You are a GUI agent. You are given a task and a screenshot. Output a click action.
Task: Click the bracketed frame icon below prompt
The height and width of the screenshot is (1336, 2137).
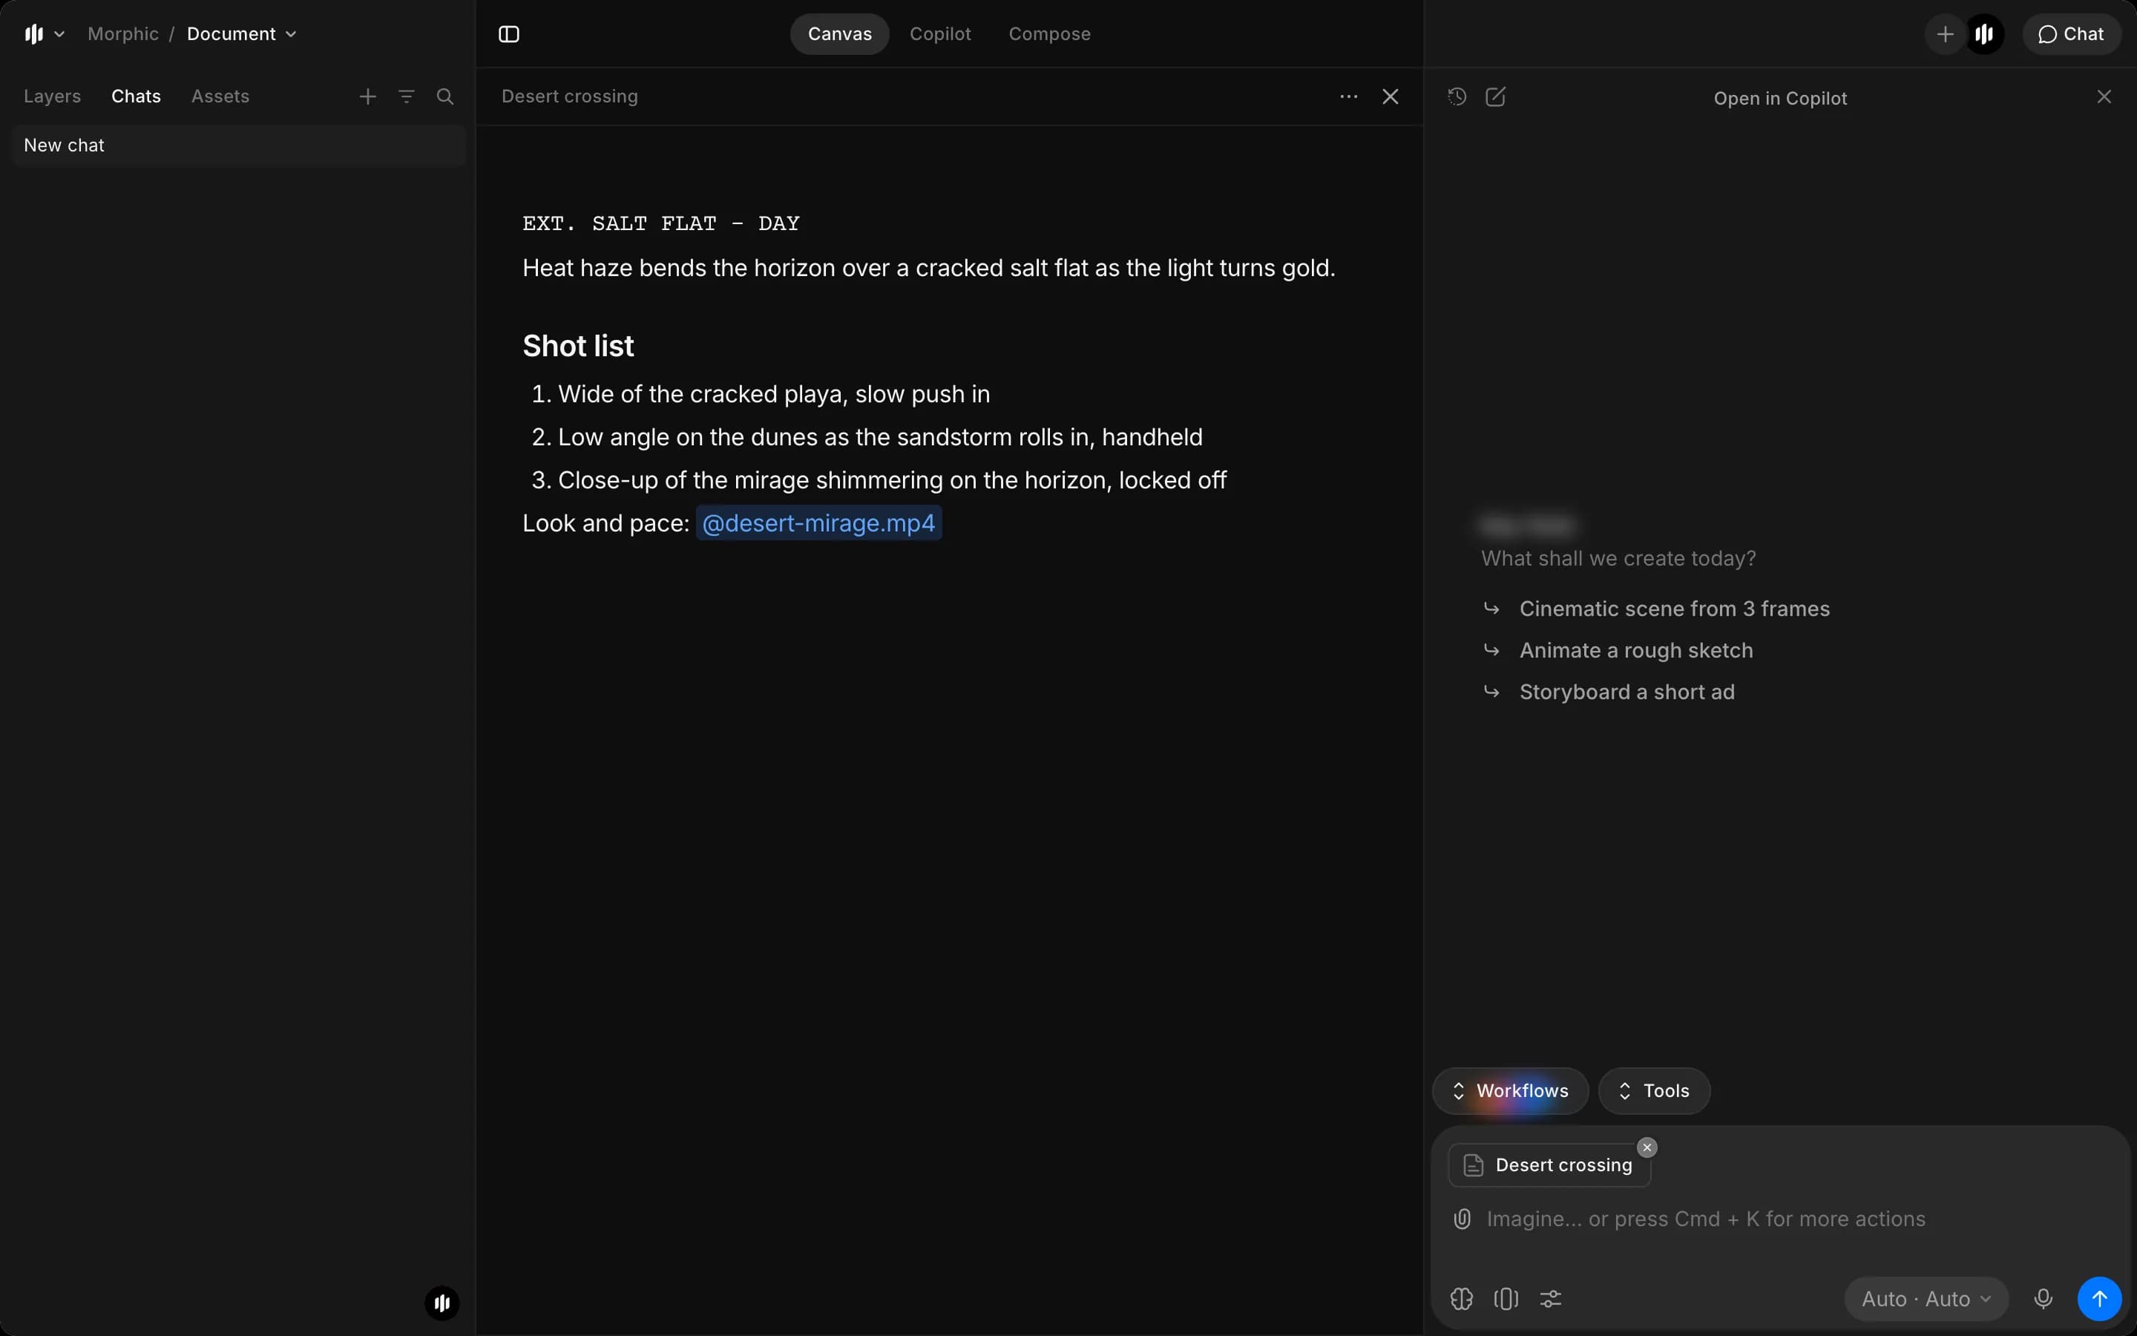[1506, 1299]
